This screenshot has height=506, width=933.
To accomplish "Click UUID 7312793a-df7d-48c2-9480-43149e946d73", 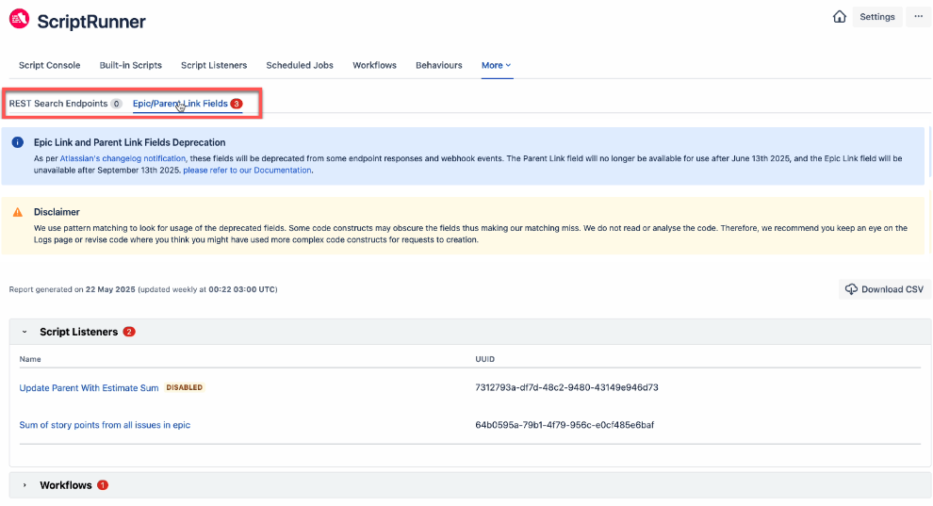I will point(566,387).
